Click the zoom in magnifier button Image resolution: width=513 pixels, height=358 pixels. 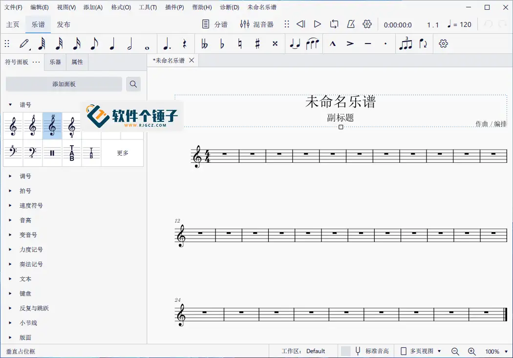[472, 351]
